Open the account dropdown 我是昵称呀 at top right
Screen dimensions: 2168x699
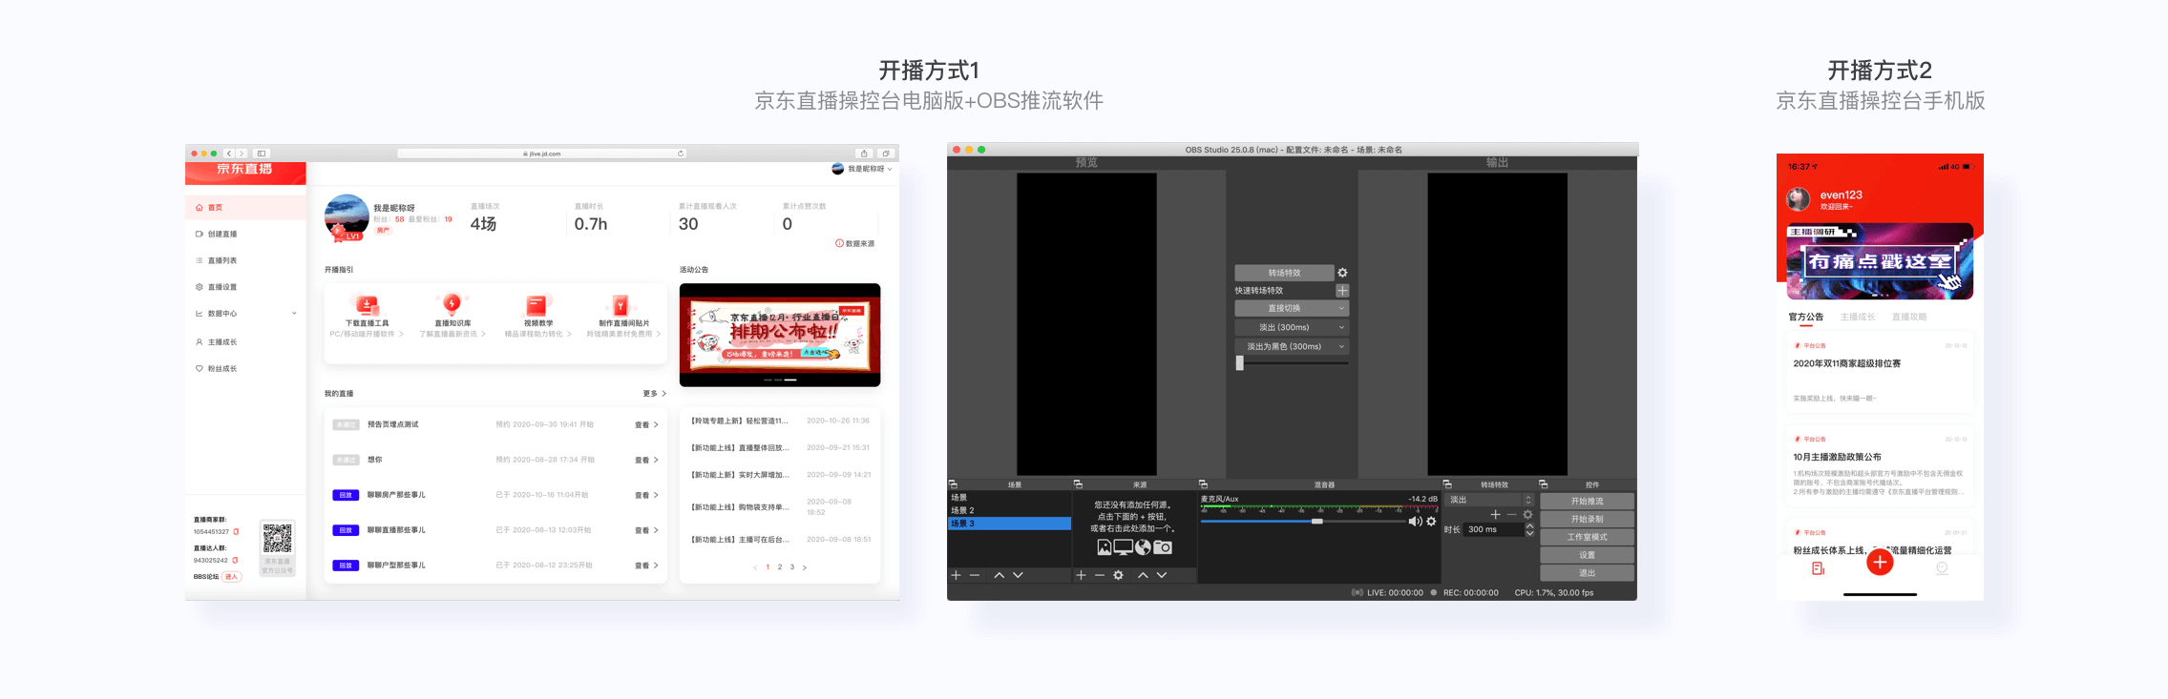click(x=862, y=169)
